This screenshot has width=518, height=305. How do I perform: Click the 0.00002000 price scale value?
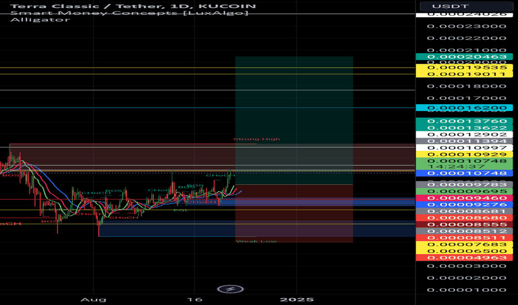click(x=466, y=278)
